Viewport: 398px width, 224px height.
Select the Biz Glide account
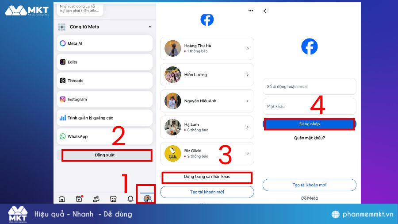(207, 154)
